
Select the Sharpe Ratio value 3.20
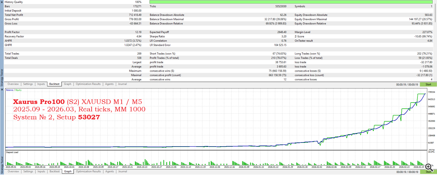coord(284,37)
